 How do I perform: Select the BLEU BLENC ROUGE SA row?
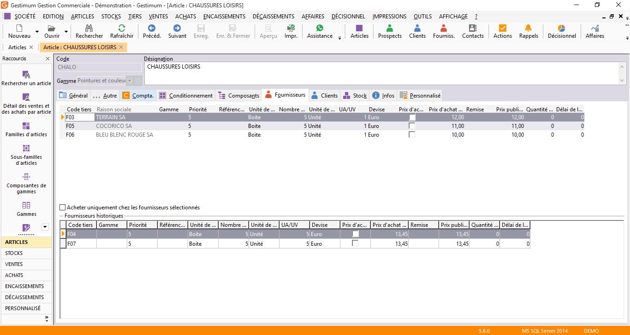322,134
